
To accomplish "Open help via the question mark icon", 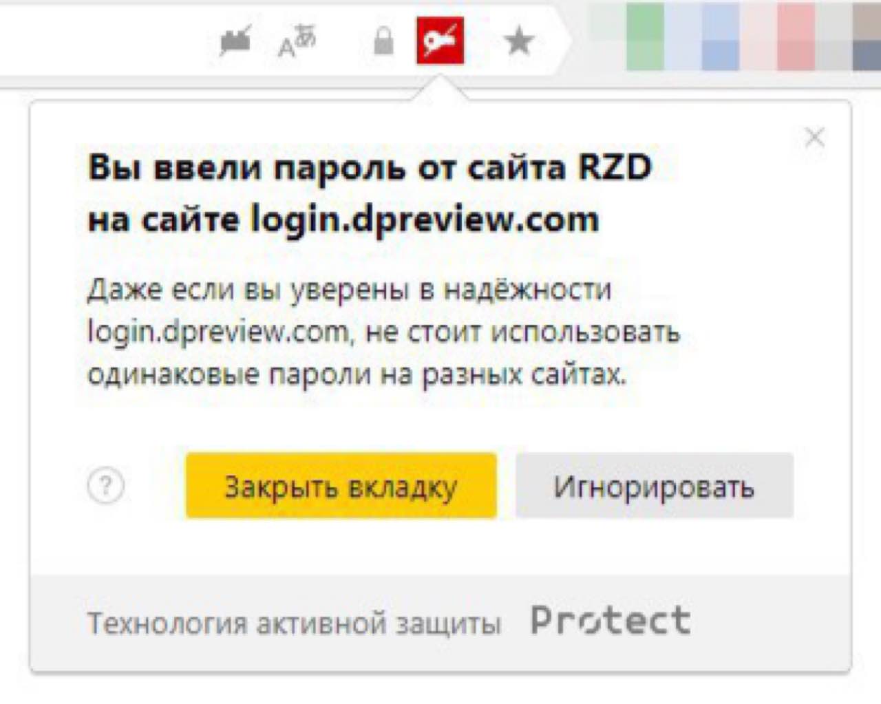I will [106, 486].
